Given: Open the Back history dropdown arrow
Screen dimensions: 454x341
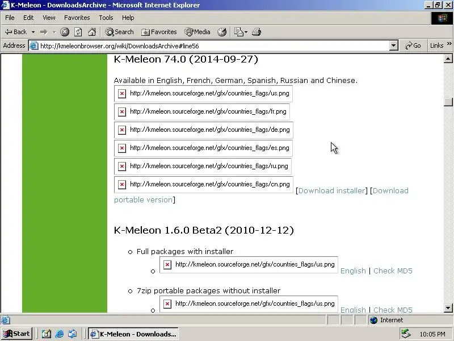Looking at the screenshot, I should tap(33, 32).
